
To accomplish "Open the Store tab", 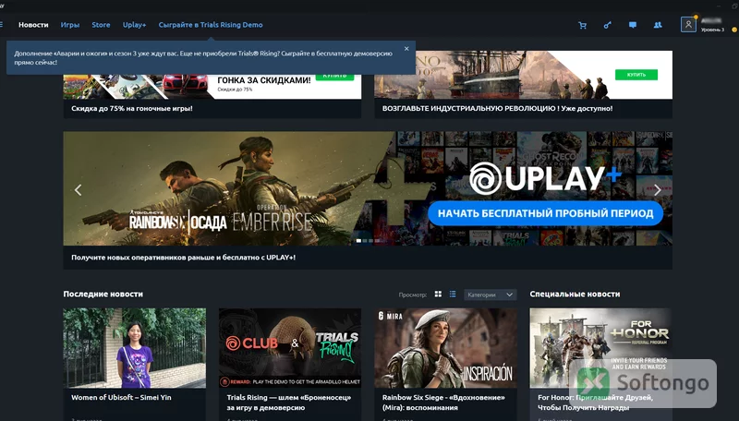I will tap(101, 25).
